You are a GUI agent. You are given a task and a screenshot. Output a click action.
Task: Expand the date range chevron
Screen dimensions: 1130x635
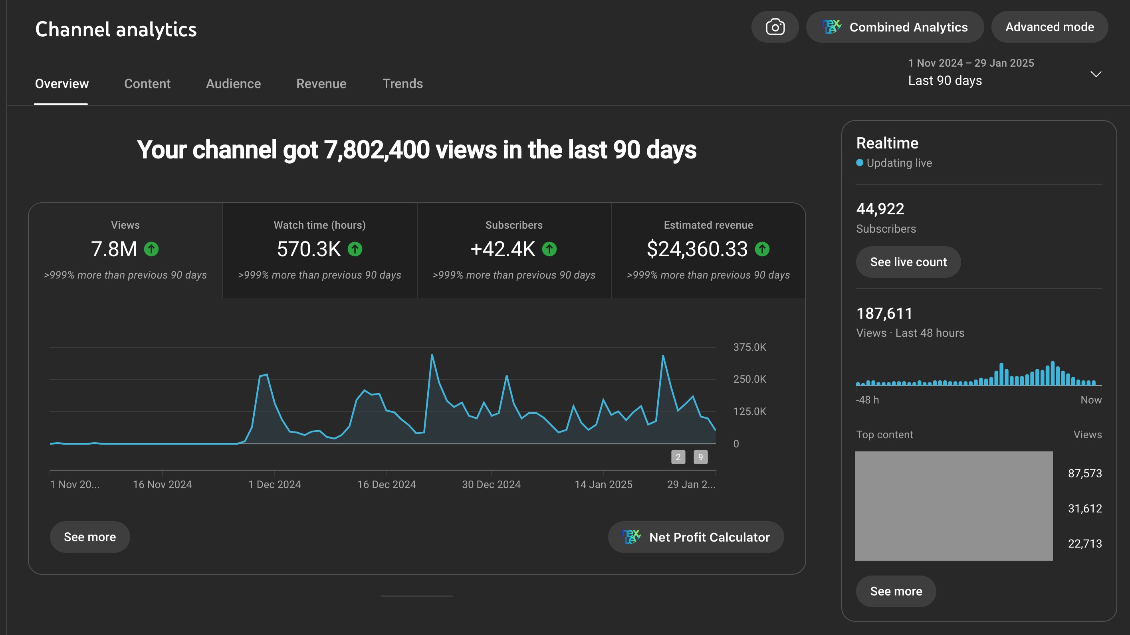click(1096, 74)
